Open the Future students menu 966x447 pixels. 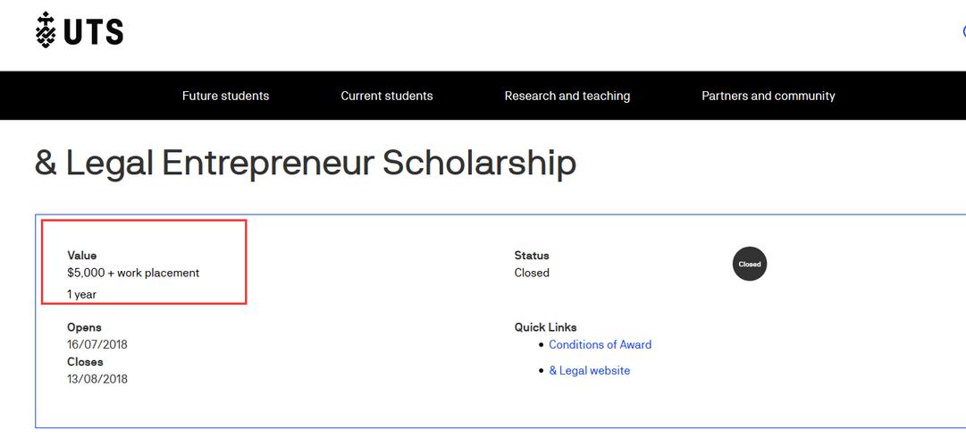point(225,96)
